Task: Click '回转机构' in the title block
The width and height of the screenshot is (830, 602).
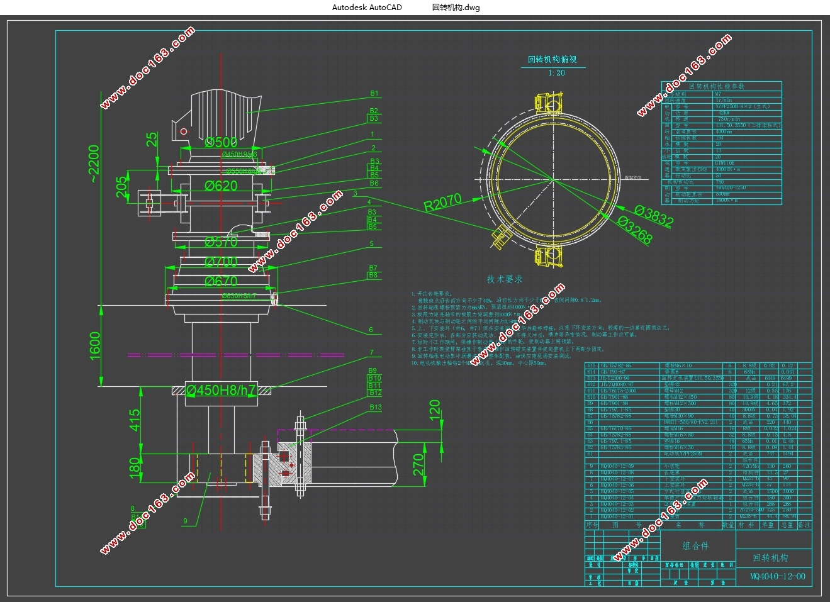Action: click(x=771, y=558)
